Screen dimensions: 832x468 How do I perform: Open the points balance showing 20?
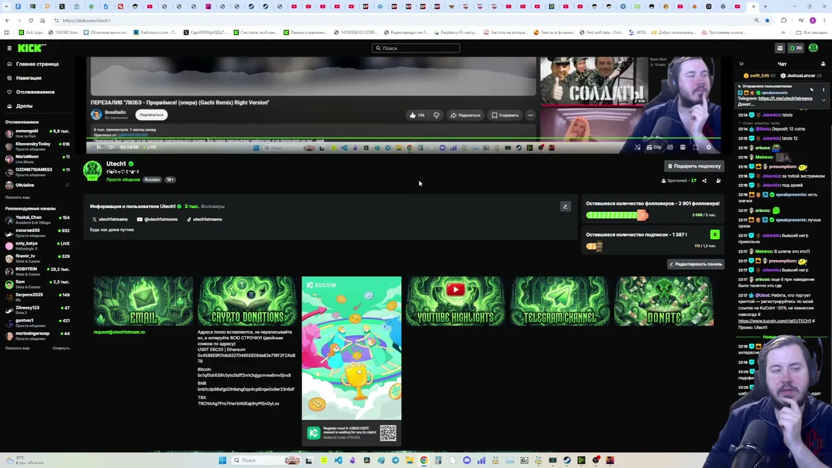(796, 48)
